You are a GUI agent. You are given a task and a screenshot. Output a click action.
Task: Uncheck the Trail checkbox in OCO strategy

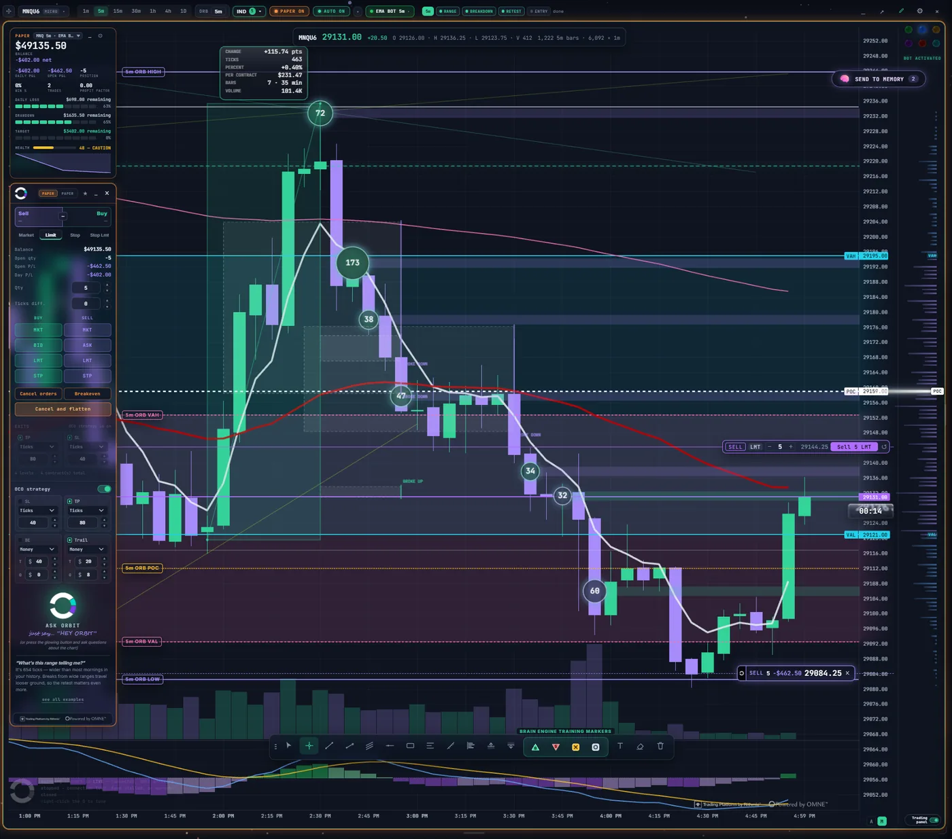pyautogui.click(x=69, y=540)
